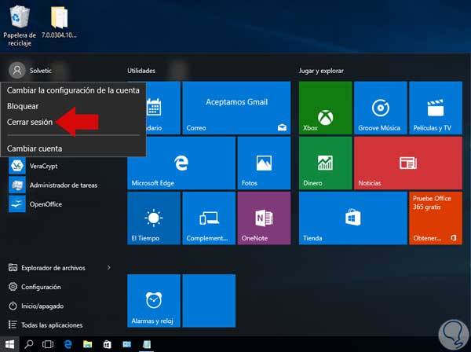Launch the Xbox tile
Viewport: 471px width, 352px height.
[325, 108]
